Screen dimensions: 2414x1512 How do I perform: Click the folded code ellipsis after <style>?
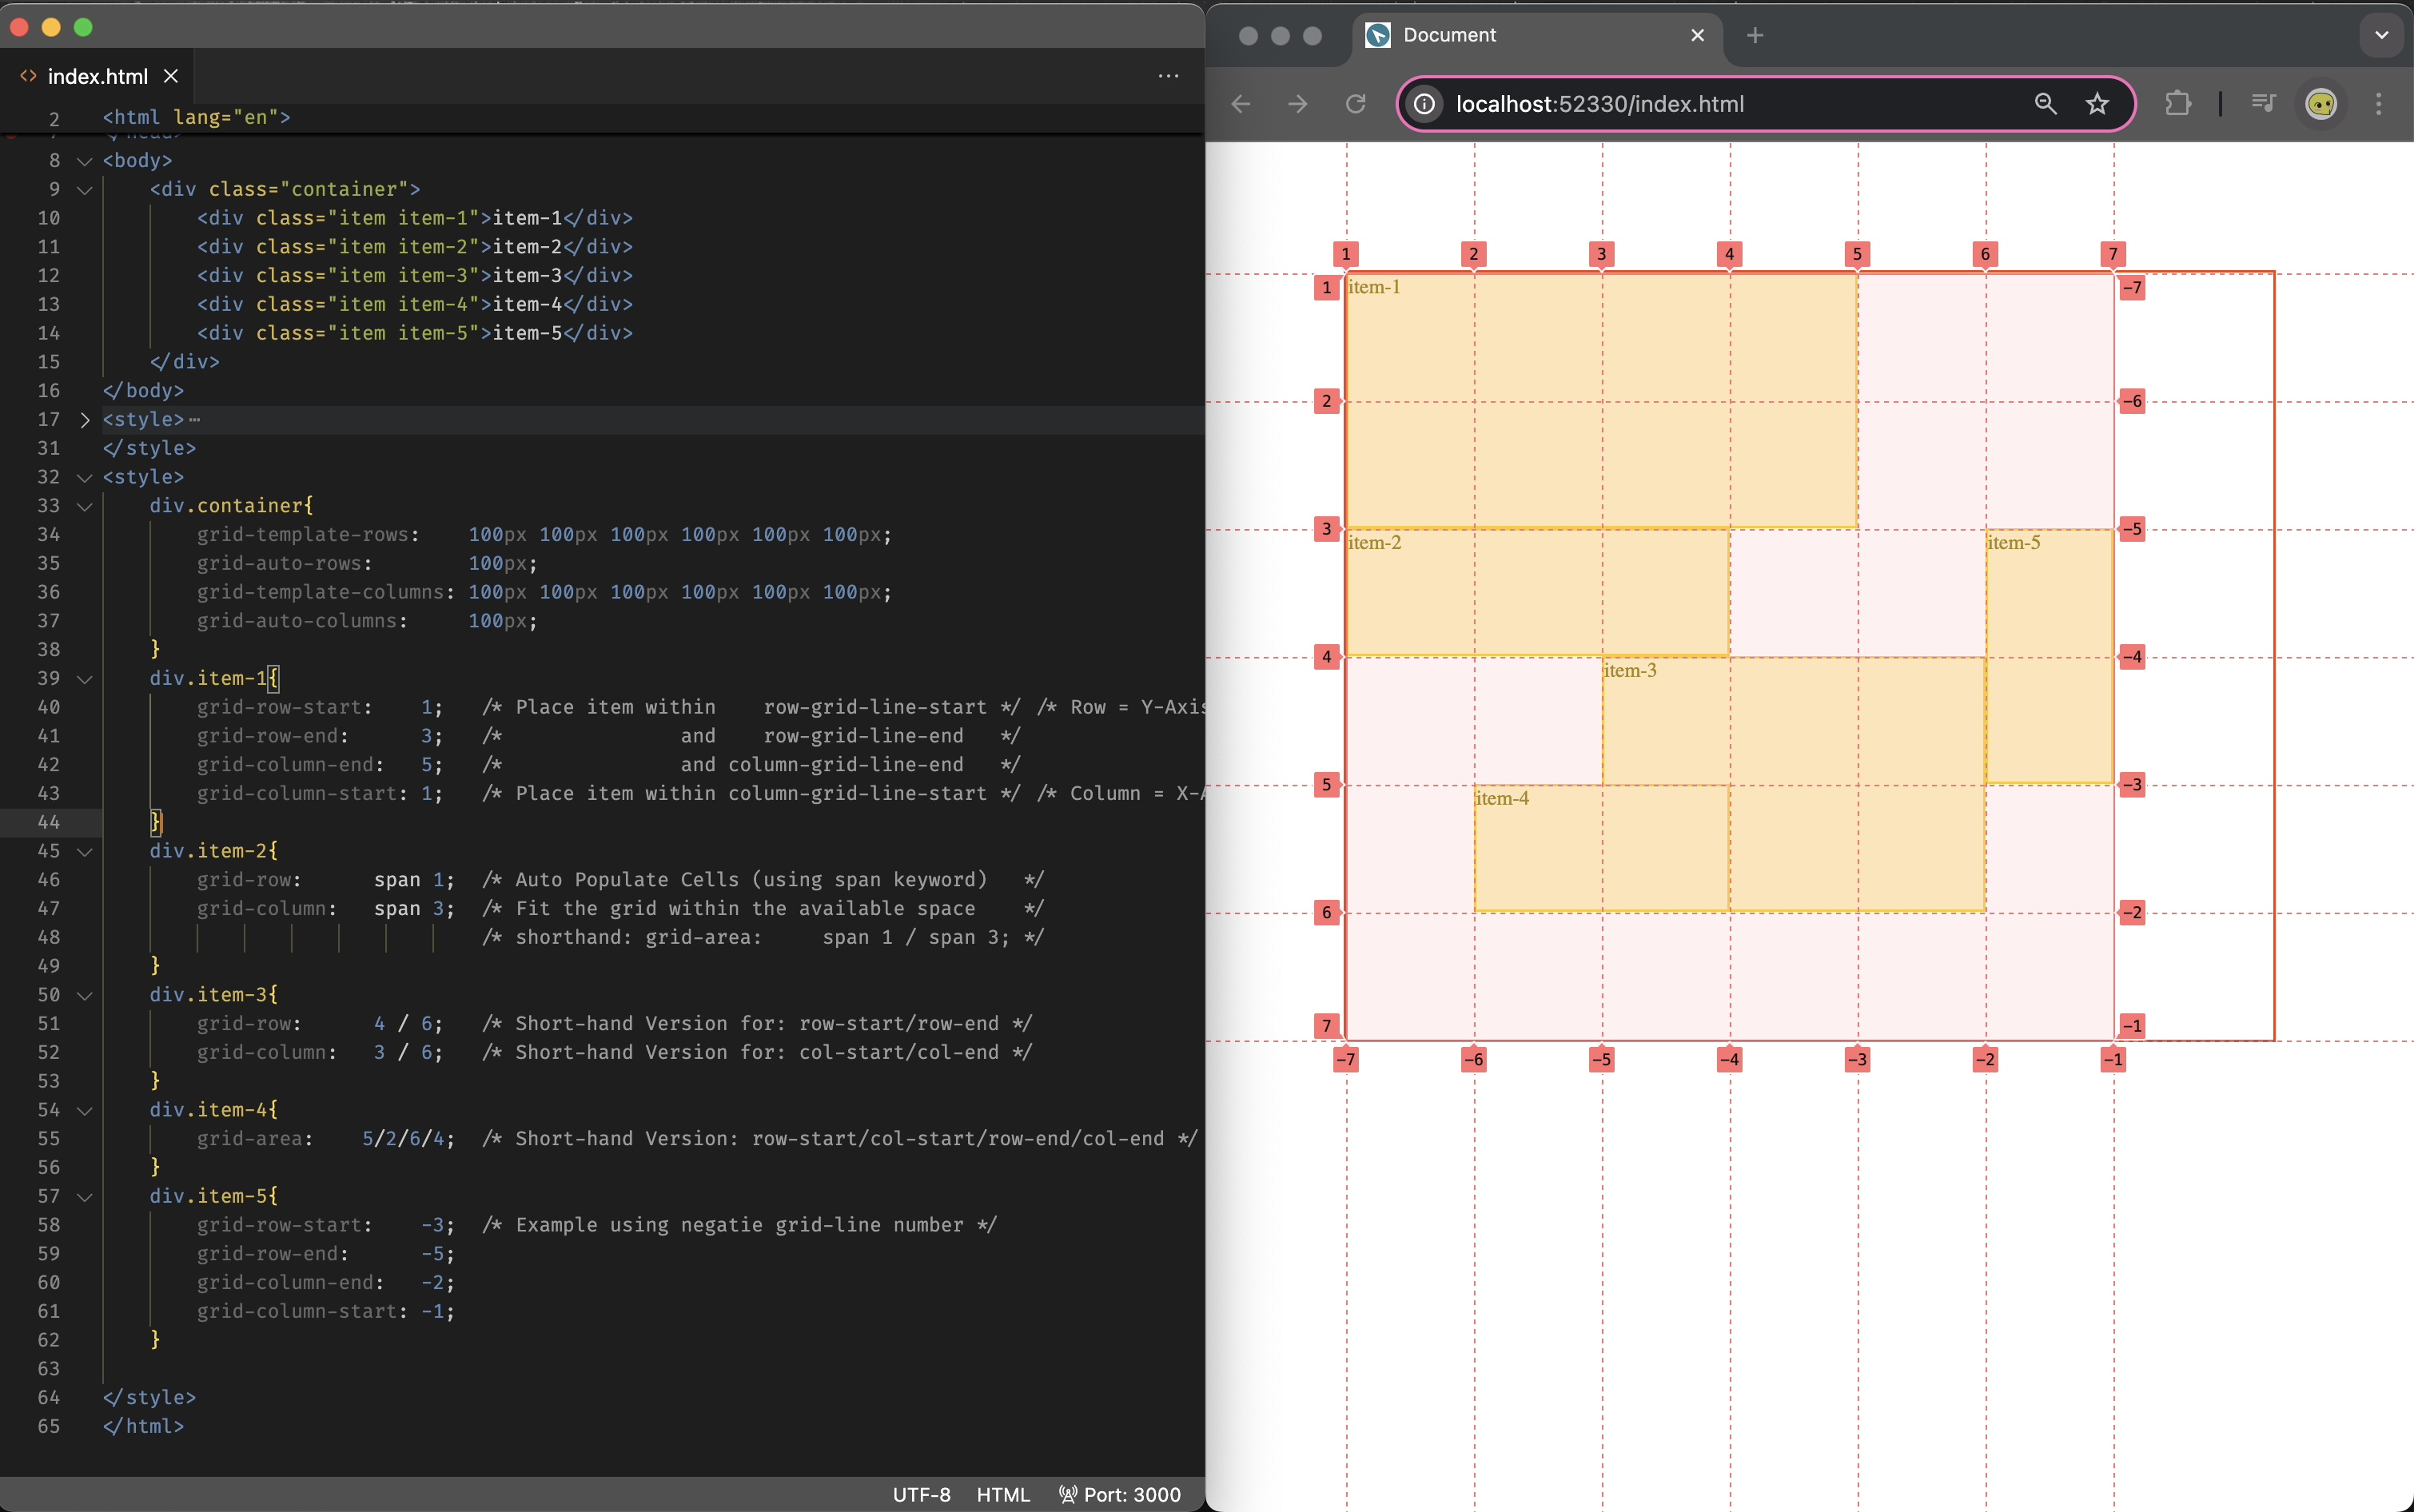(194, 420)
